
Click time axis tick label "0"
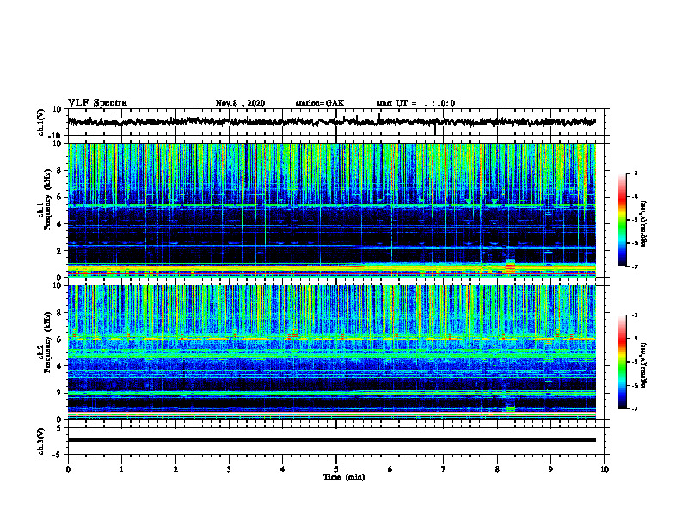tap(68, 469)
